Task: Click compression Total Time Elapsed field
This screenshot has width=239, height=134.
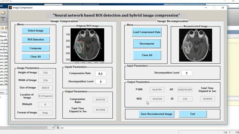Action: point(100,110)
